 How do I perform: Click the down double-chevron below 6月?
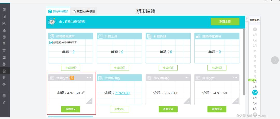(x=255, y=114)
